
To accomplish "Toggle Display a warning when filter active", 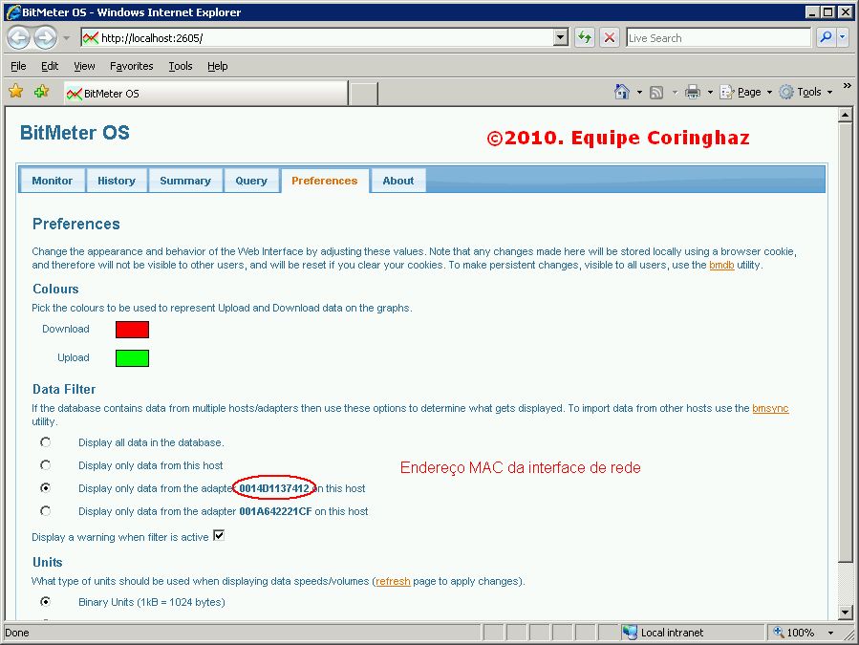I will (x=219, y=535).
